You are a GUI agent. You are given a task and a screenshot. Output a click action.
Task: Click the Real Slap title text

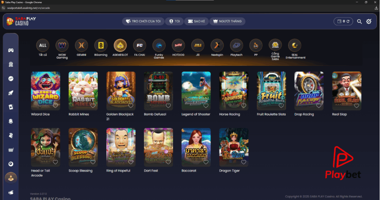click(x=339, y=114)
